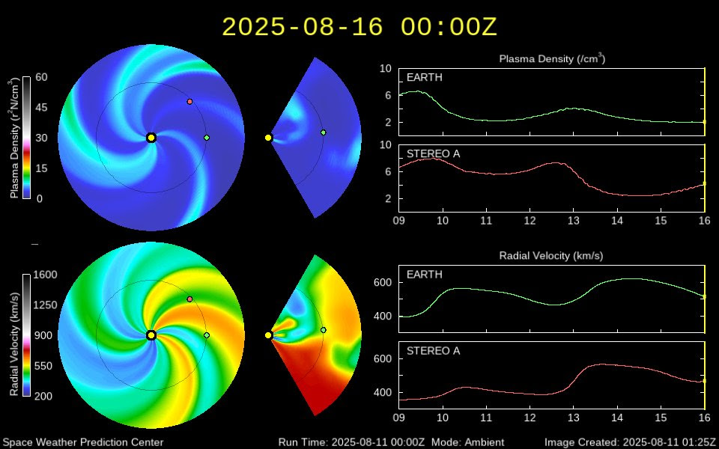This screenshot has height=449, width=719.
Task: Click the Radial Velocity color scale bar
Action: coord(27,335)
